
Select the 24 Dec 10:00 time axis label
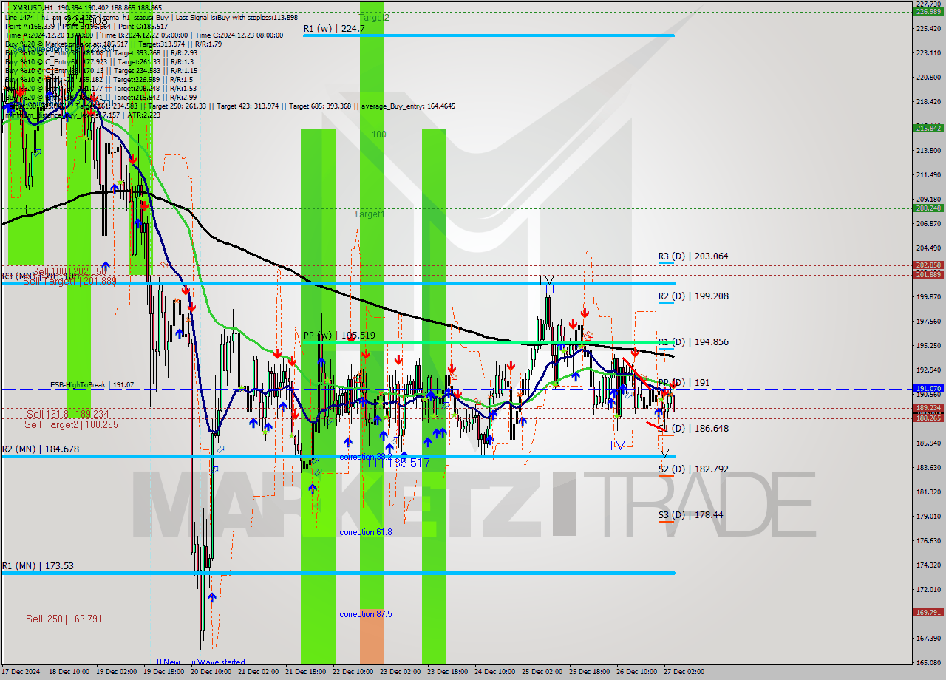tap(495, 672)
